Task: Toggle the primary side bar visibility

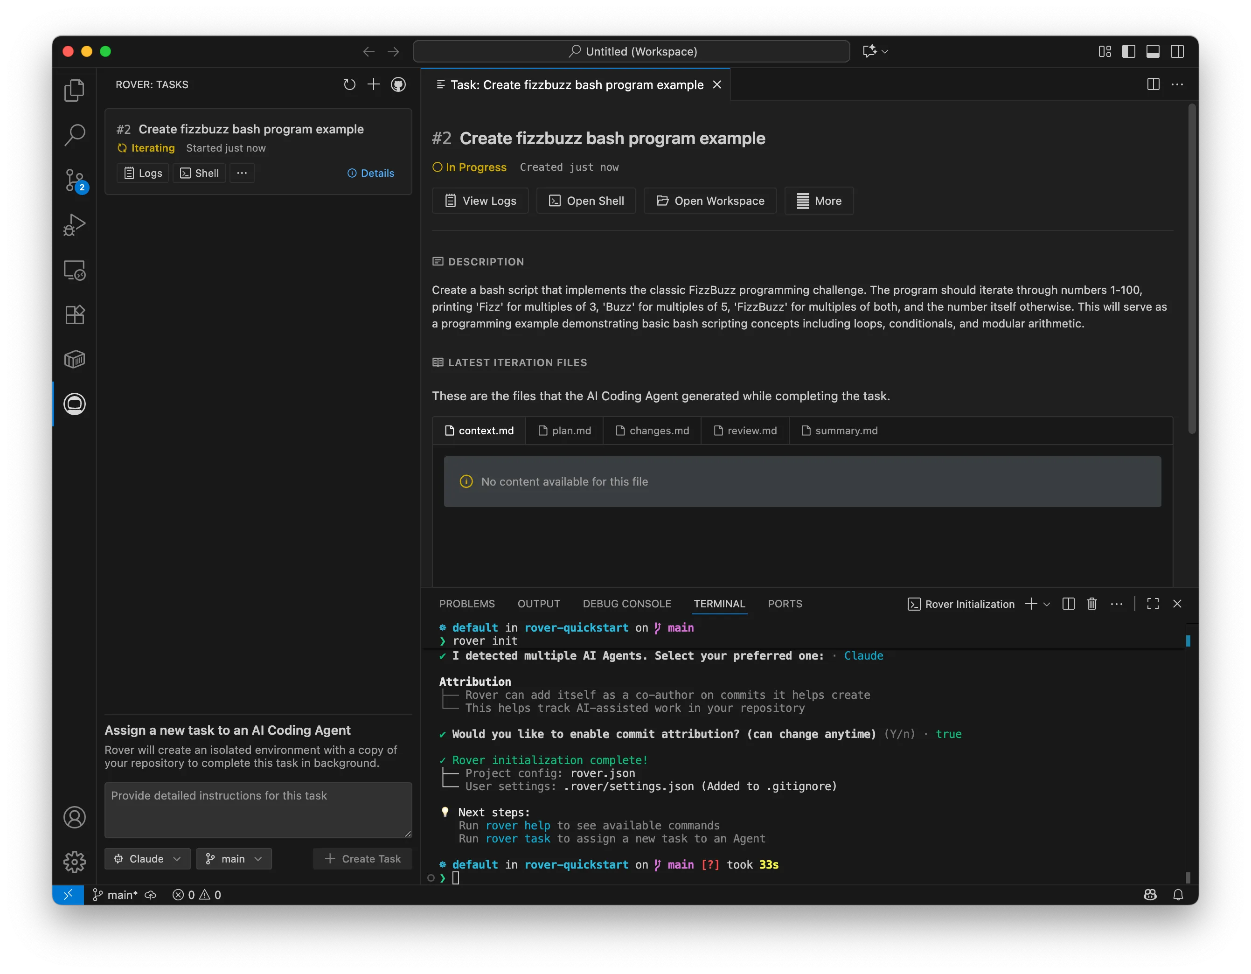Action: pyautogui.click(x=1128, y=51)
